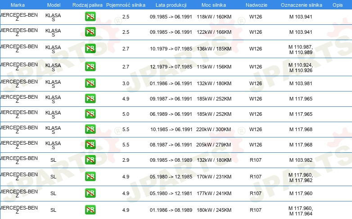The width and height of the screenshot is (352, 219).
Task: Select the 115kW / 156KM power cell
Action: point(214,67)
